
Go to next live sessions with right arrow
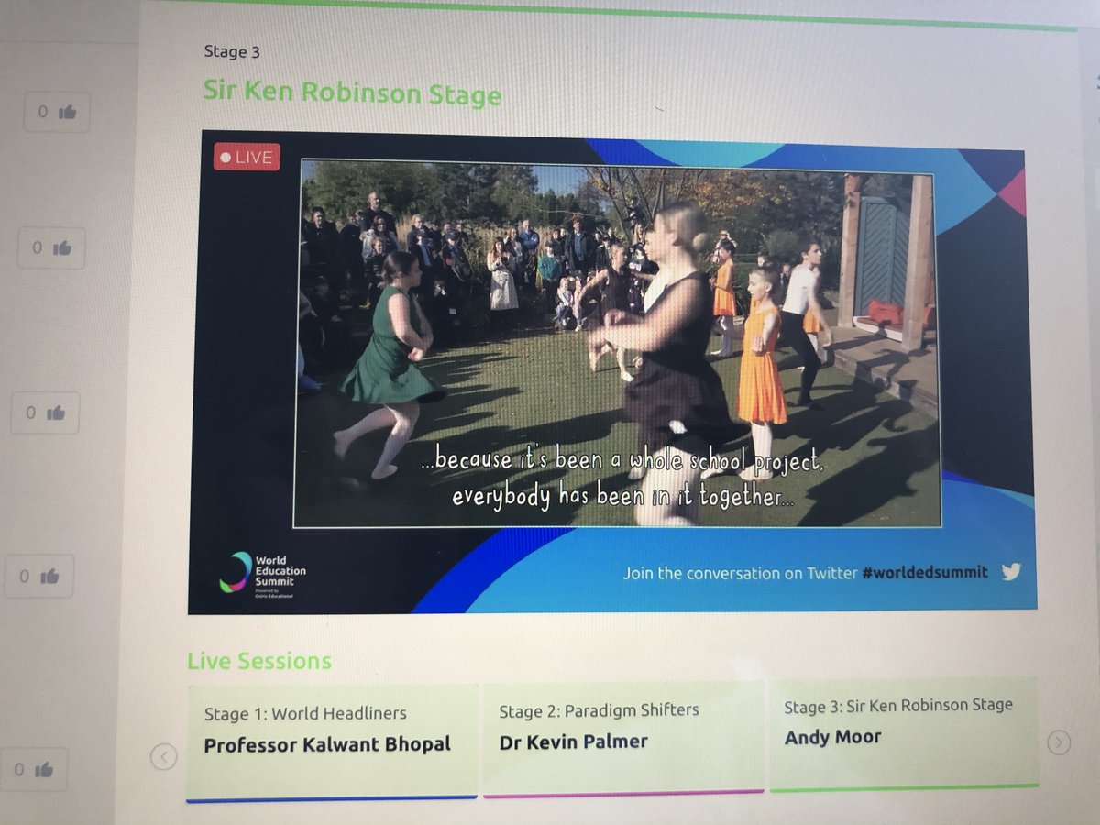tap(1058, 742)
